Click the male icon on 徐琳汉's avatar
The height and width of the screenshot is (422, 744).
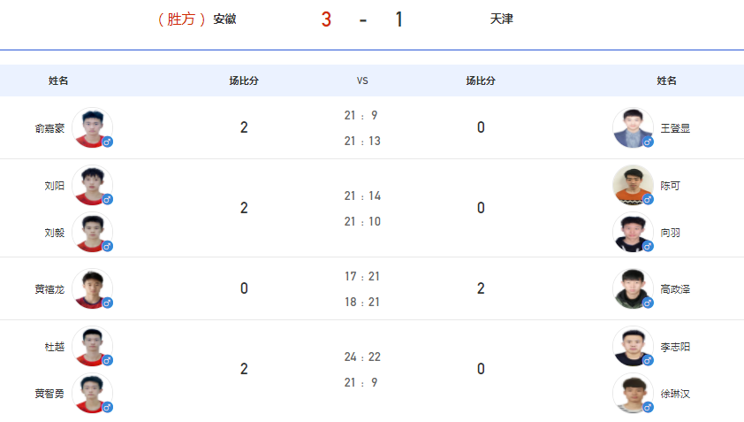(649, 407)
